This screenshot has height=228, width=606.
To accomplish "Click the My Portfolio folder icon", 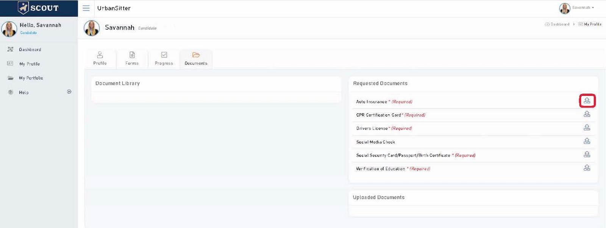I will click(11, 78).
